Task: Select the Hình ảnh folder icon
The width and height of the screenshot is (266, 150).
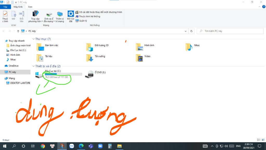Action: point(139,47)
